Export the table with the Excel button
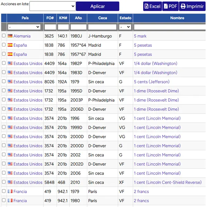207x207 pixels. click(x=152, y=6)
